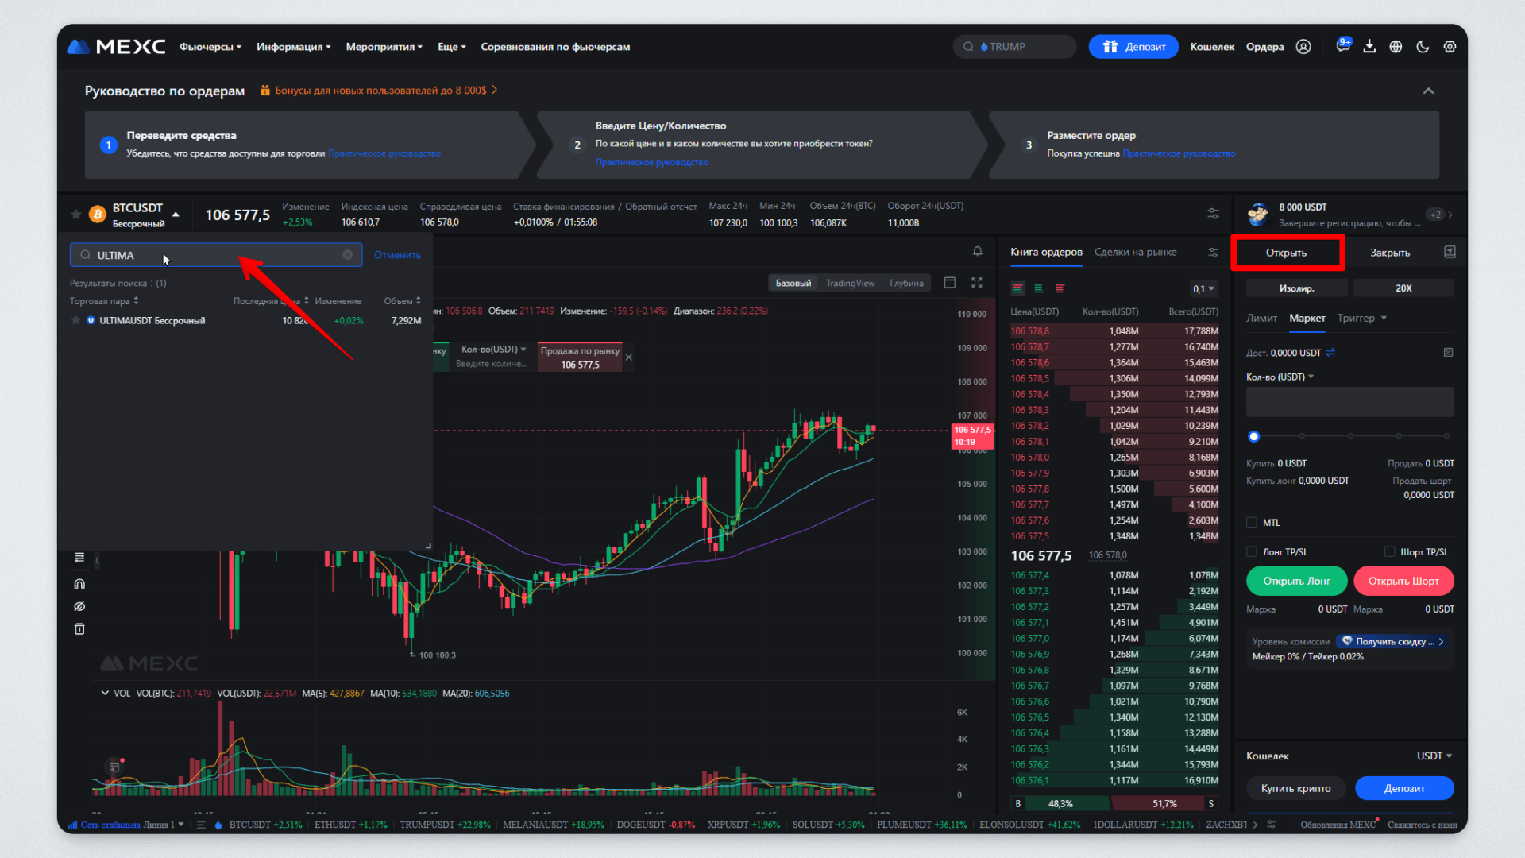Screen dimensions: 1525x858
Task: Clear the ULTIMA search field
Action: pos(347,255)
